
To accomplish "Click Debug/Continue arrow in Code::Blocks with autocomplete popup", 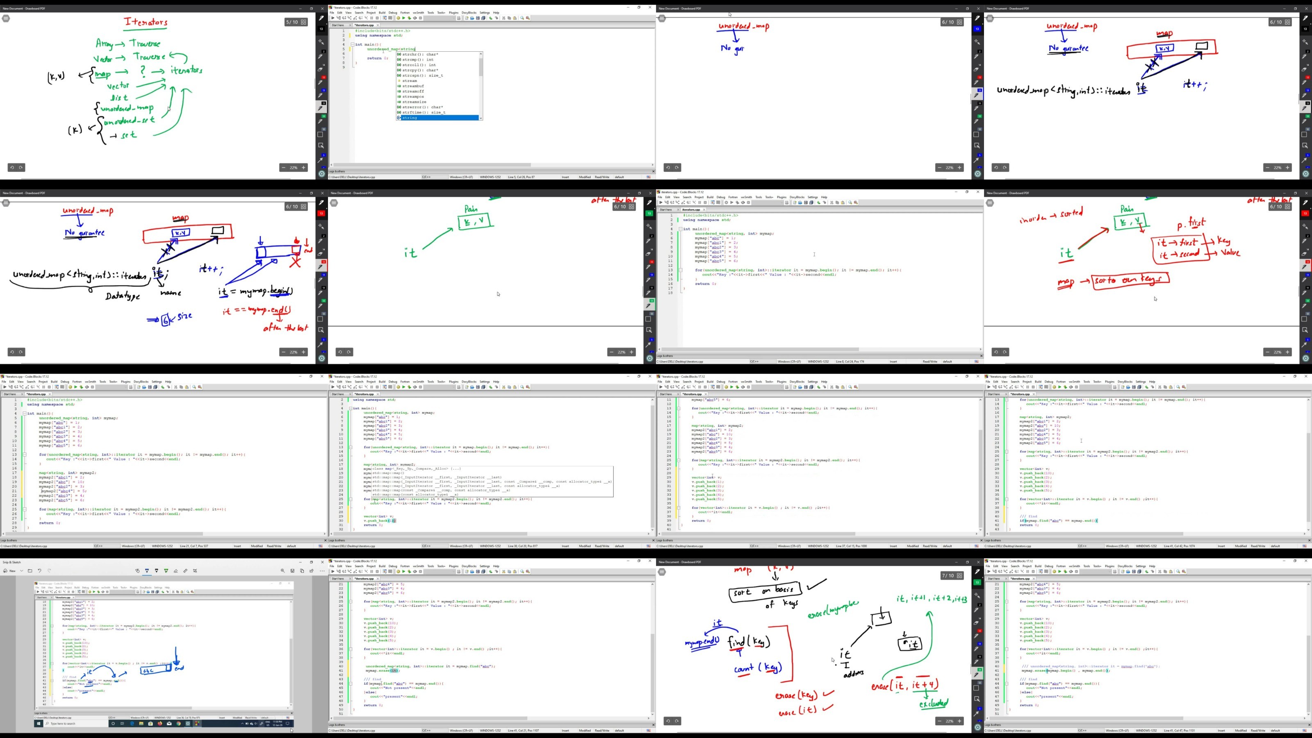I will pyautogui.click(x=333, y=18).
